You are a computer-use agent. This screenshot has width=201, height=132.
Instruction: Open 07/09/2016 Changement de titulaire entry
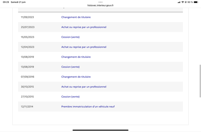(x=76, y=77)
